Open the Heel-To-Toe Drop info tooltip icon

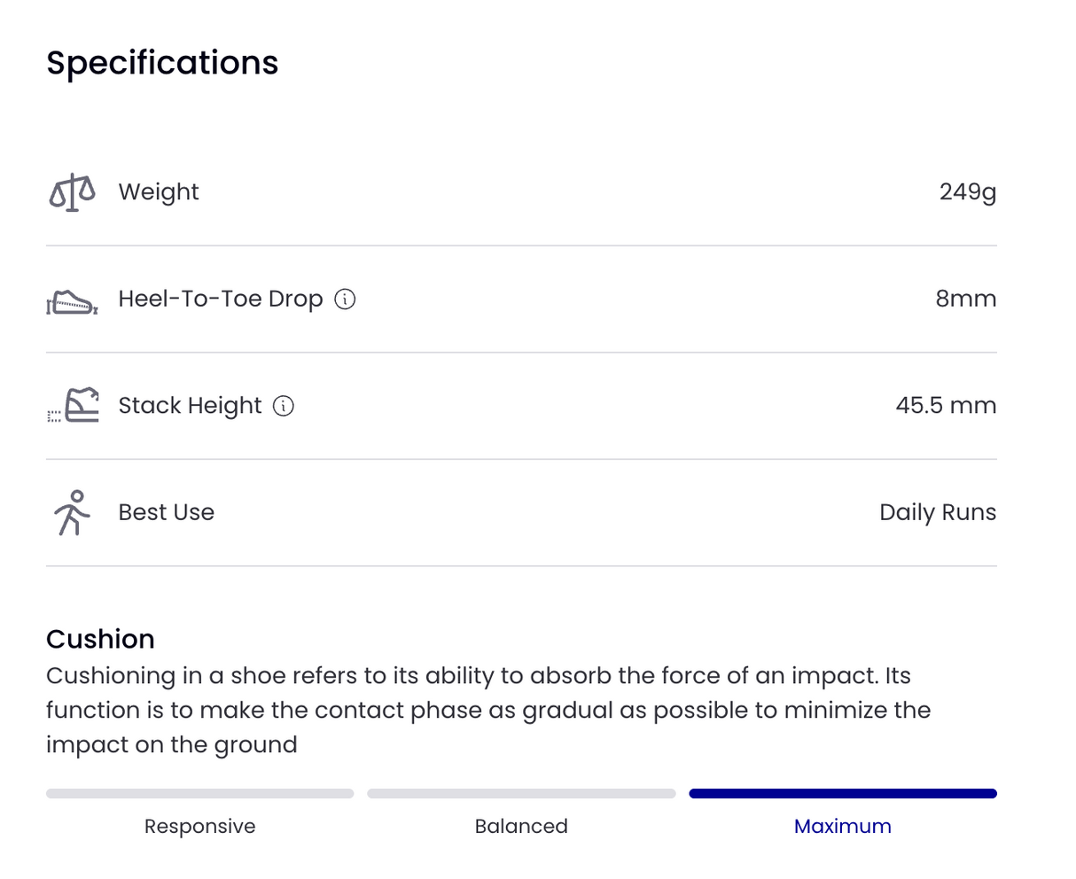coord(345,299)
